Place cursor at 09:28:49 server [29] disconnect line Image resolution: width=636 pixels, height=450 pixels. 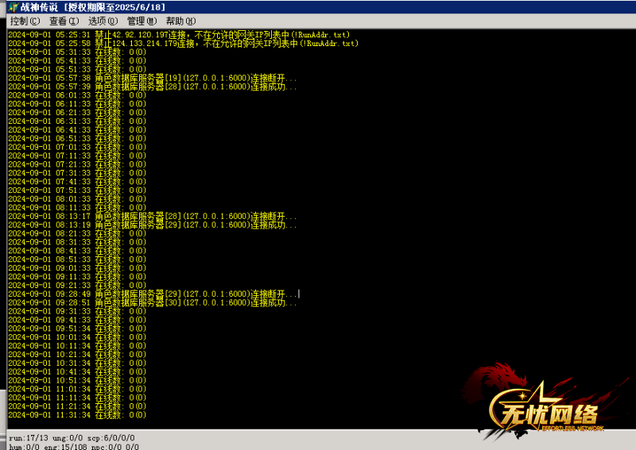[153, 294]
